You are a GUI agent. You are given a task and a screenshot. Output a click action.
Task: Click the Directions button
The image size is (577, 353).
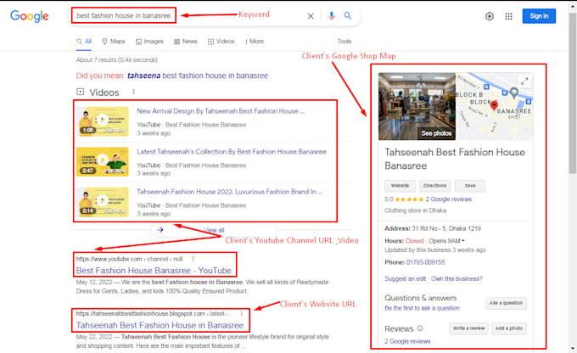click(x=434, y=186)
